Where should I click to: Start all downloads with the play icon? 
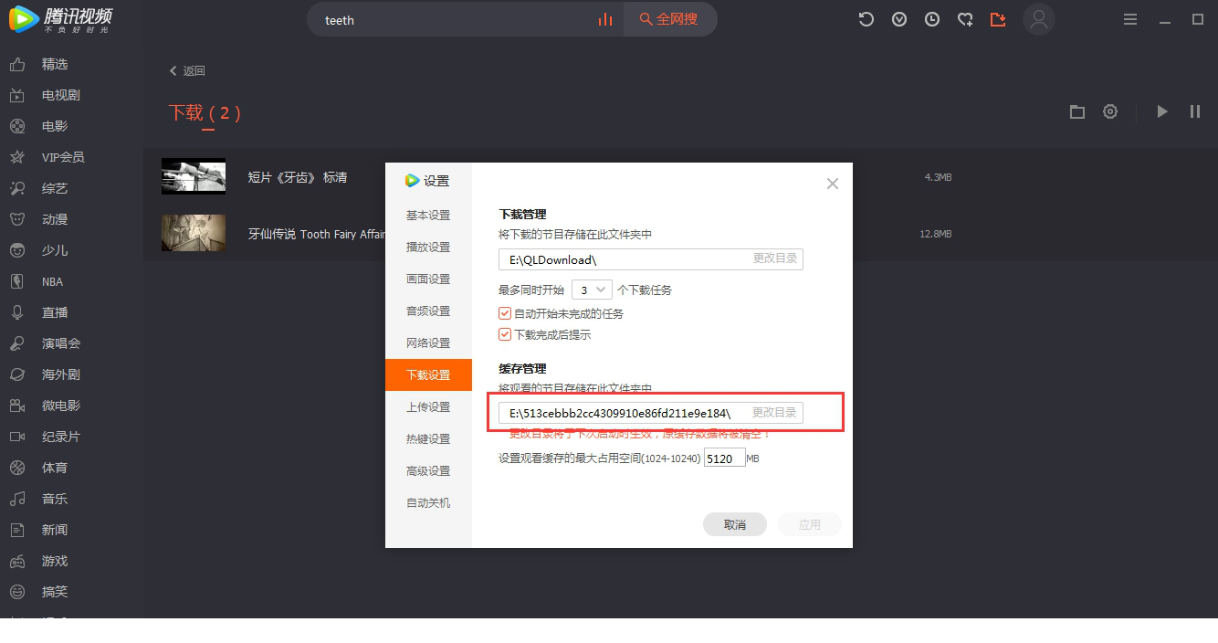click(x=1161, y=111)
